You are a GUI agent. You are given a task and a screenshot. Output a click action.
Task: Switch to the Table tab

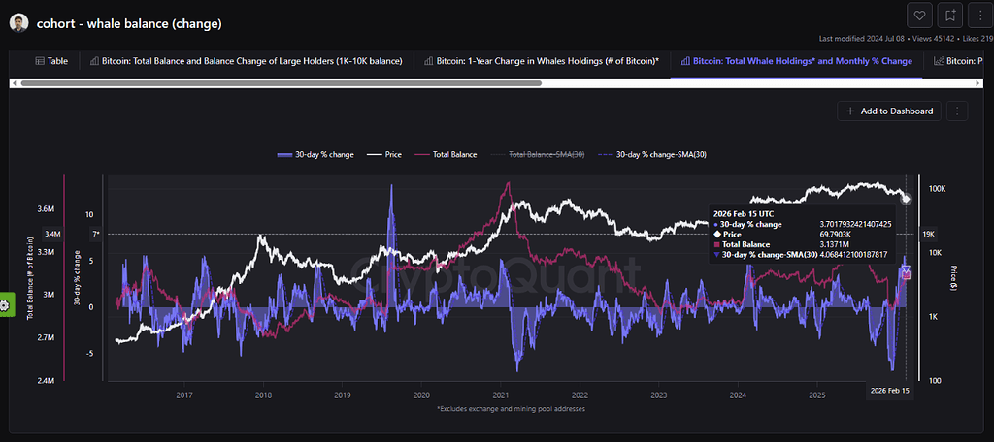pos(51,61)
